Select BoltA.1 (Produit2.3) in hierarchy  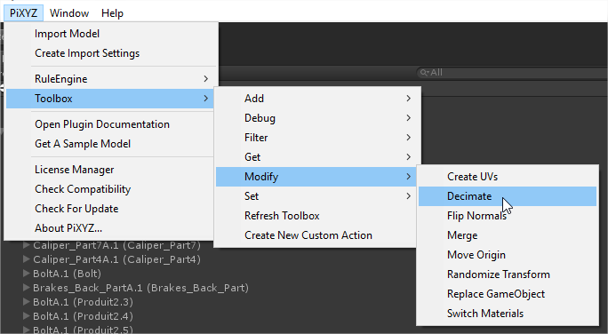click(83, 302)
